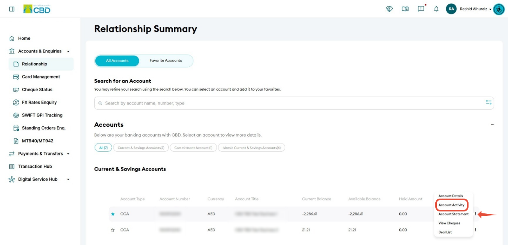Focus the account search field

[294, 103]
